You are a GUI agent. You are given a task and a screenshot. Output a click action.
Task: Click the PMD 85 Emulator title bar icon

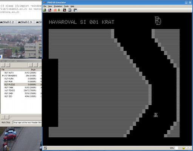click(44, 2)
